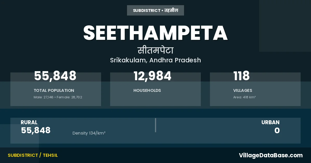Select the Hindi name सीतमपेटा
Screen dimensions: 311x163
(x=155, y=50)
